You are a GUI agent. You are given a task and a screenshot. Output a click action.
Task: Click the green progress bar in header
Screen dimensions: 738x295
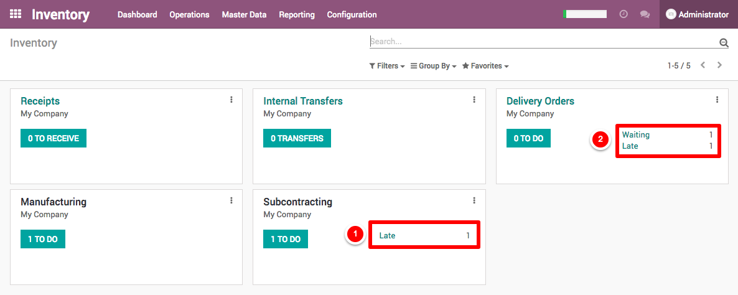tap(584, 14)
